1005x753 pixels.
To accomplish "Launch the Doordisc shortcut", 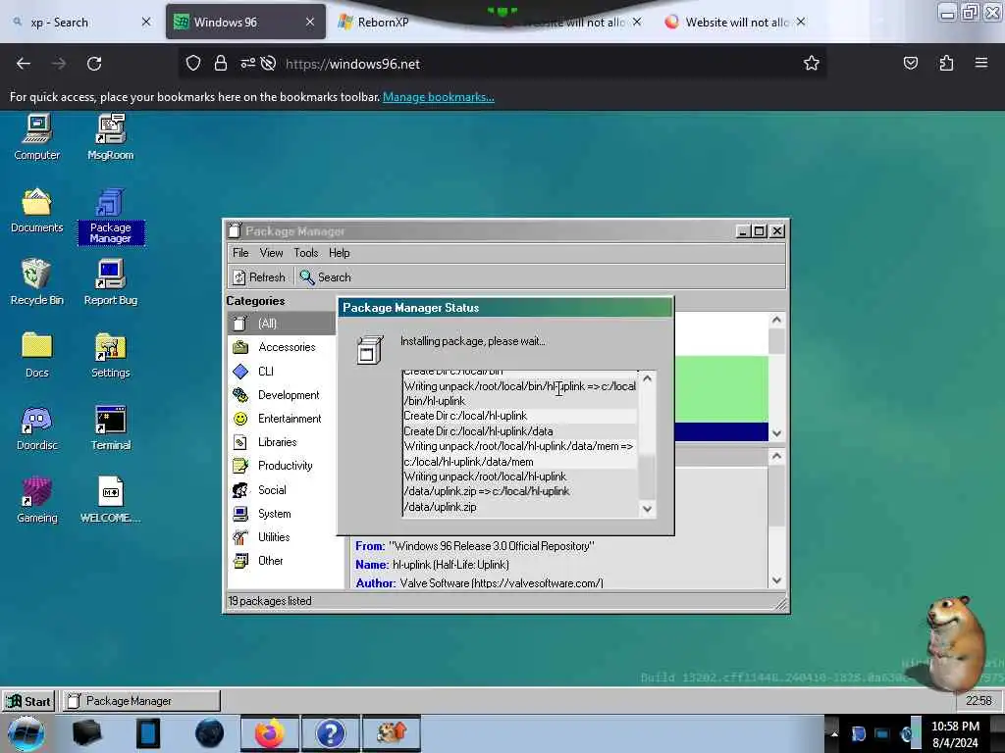I will (36, 427).
